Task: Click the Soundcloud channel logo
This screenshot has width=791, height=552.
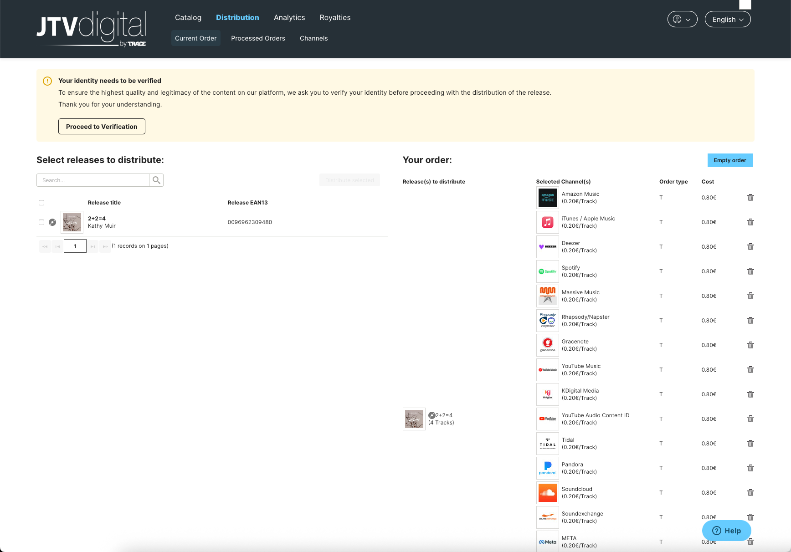Action: coord(547,493)
